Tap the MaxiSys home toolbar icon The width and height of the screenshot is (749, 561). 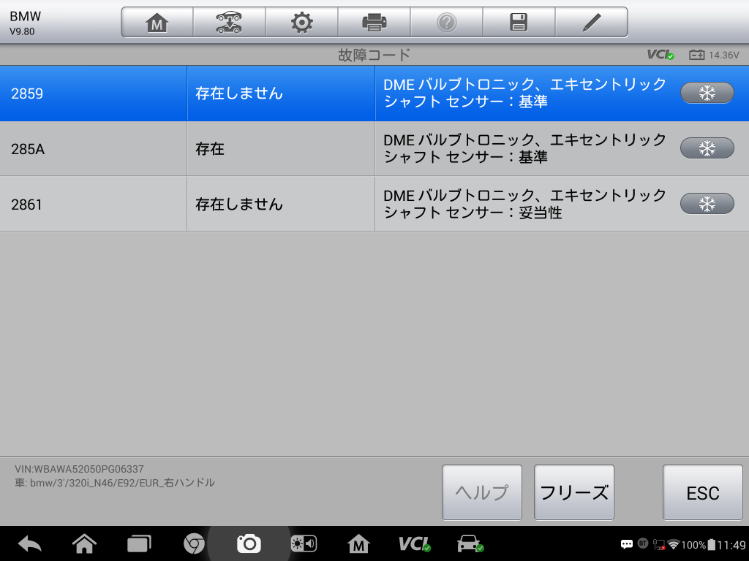tap(157, 23)
